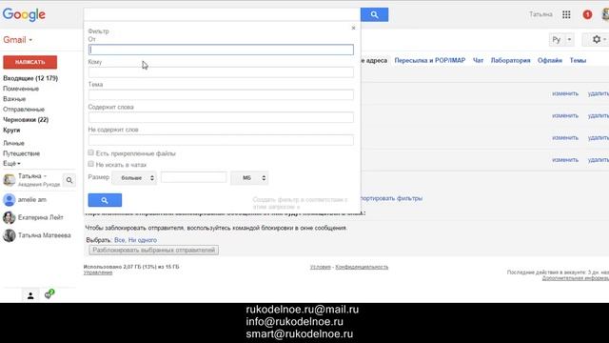Open the 'Помеченные' folder

(21, 89)
